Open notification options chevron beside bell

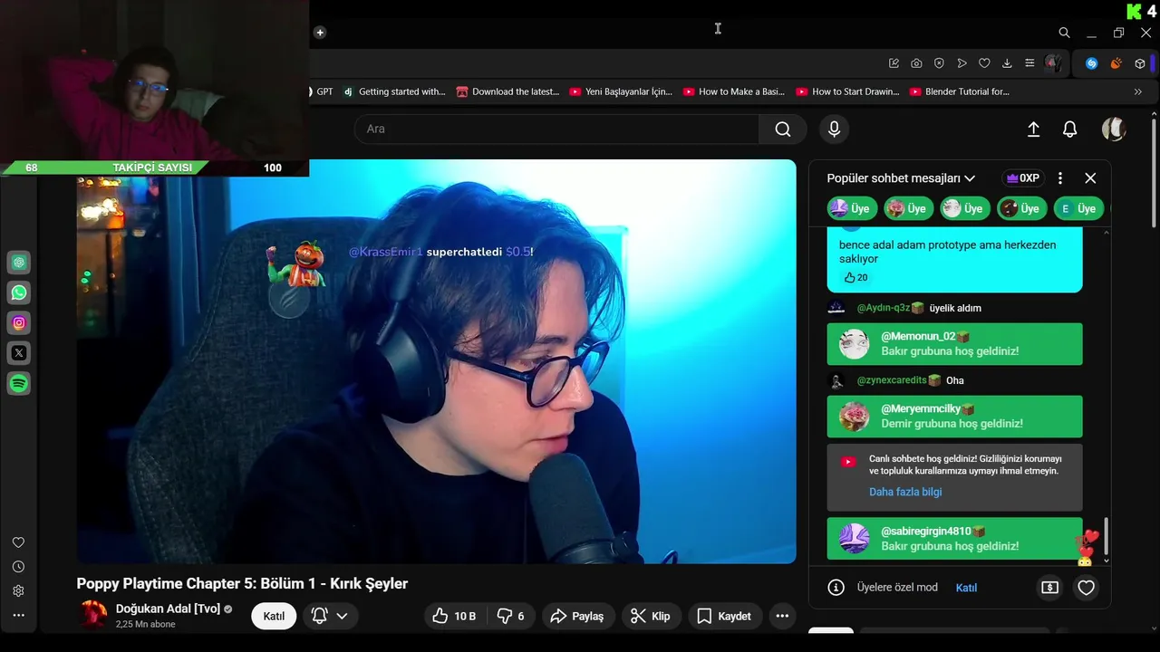342,616
